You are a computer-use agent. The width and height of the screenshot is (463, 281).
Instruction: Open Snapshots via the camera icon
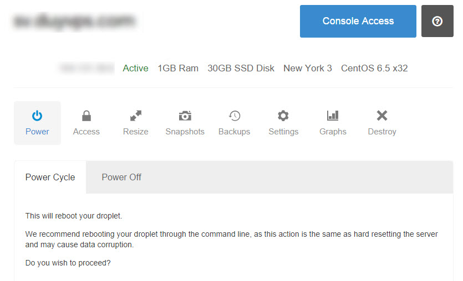pos(185,116)
